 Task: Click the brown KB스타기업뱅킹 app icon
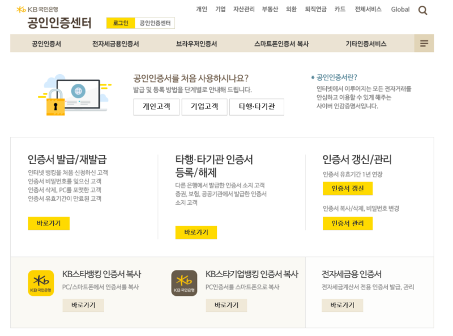184,283
